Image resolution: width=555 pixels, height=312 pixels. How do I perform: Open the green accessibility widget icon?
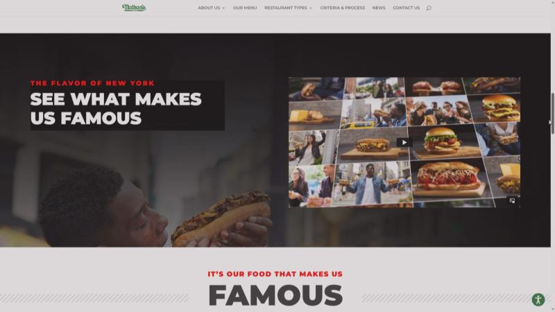click(x=538, y=300)
